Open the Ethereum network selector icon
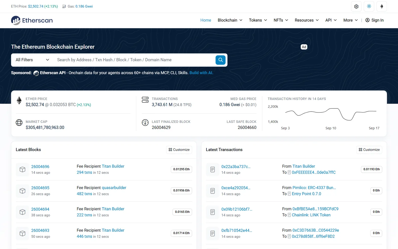The image size is (398, 249). pos(382,6)
